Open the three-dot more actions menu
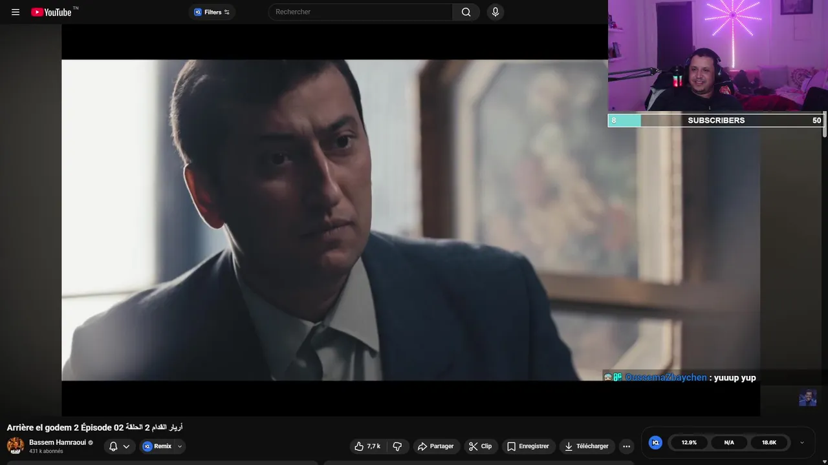 coord(626,446)
